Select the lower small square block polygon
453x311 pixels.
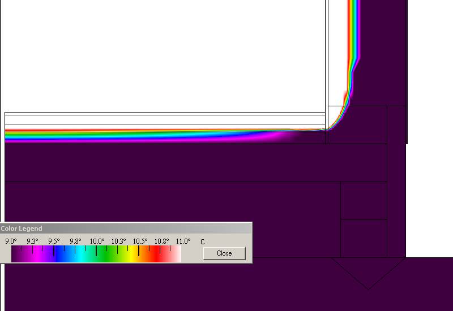(x=364, y=238)
